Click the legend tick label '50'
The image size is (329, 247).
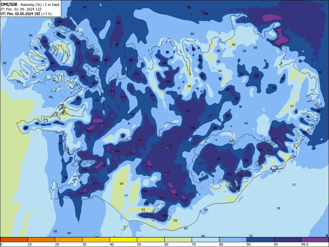coord(139,244)
